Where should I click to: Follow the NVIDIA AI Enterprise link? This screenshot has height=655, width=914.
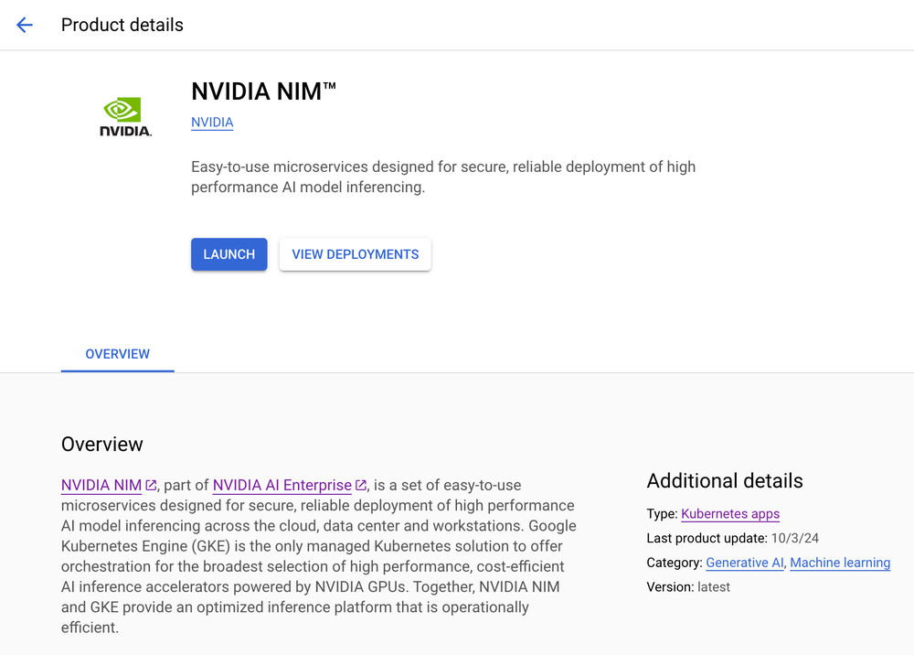(282, 486)
